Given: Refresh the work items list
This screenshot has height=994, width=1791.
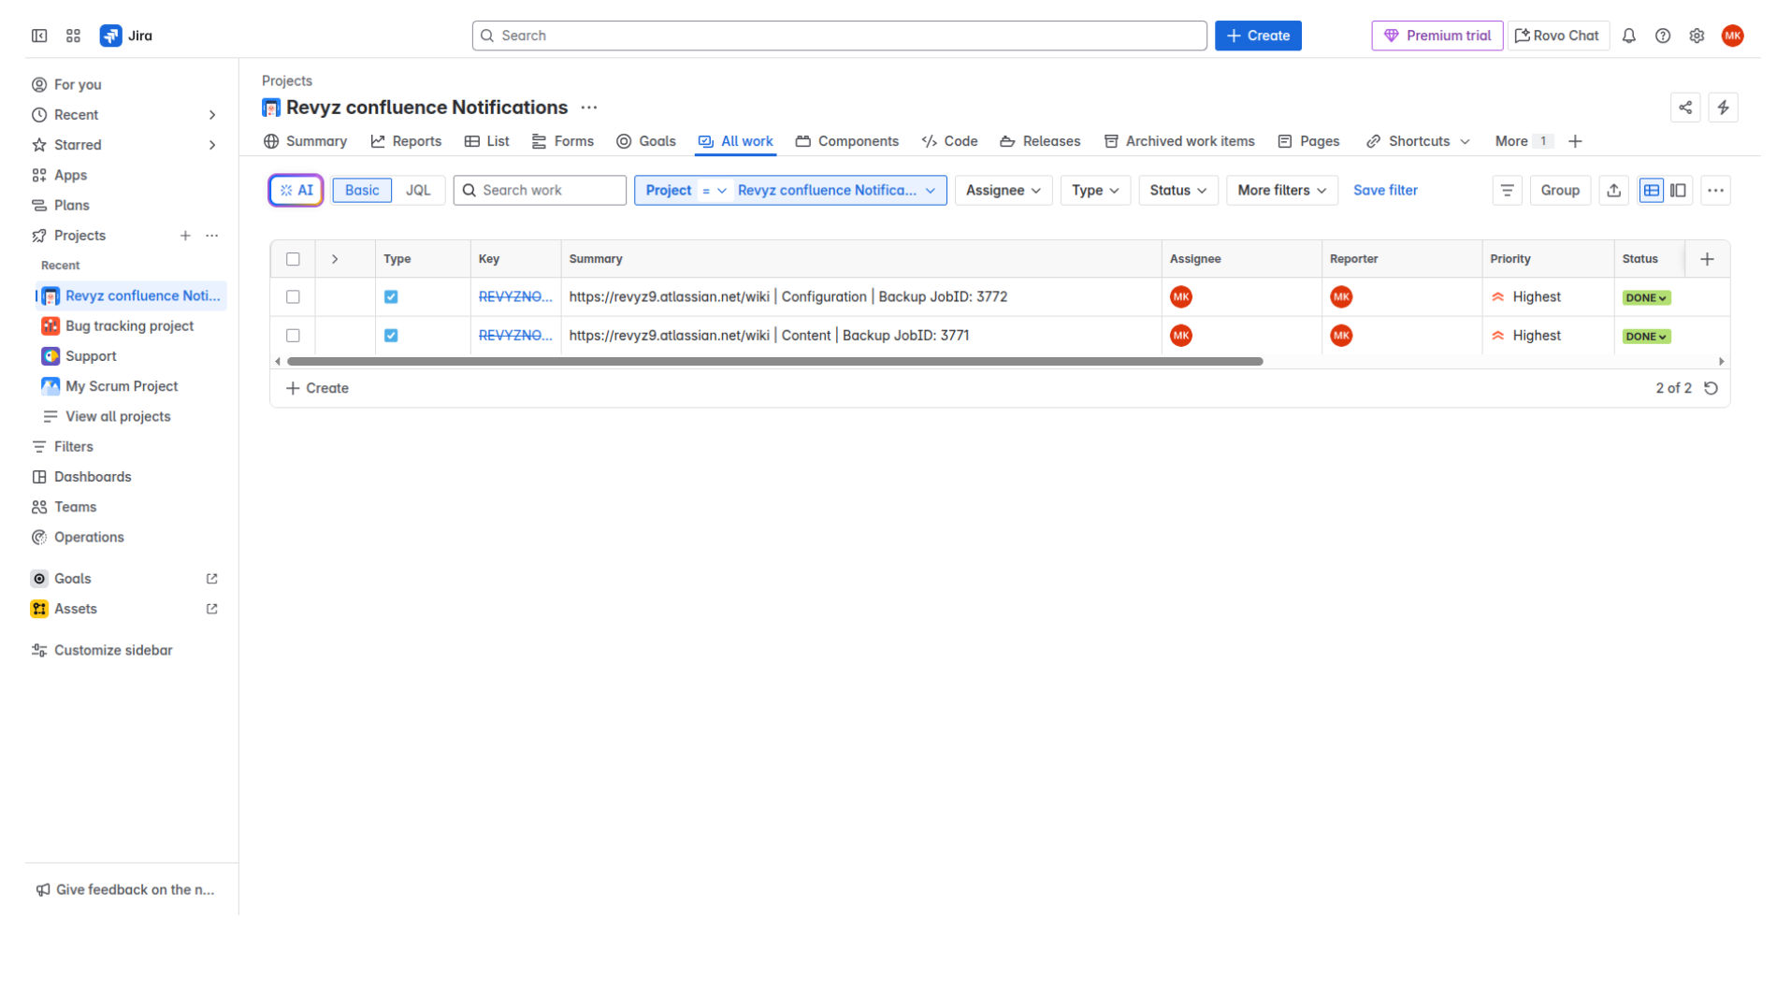Looking at the screenshot, I should [1712, 387].
